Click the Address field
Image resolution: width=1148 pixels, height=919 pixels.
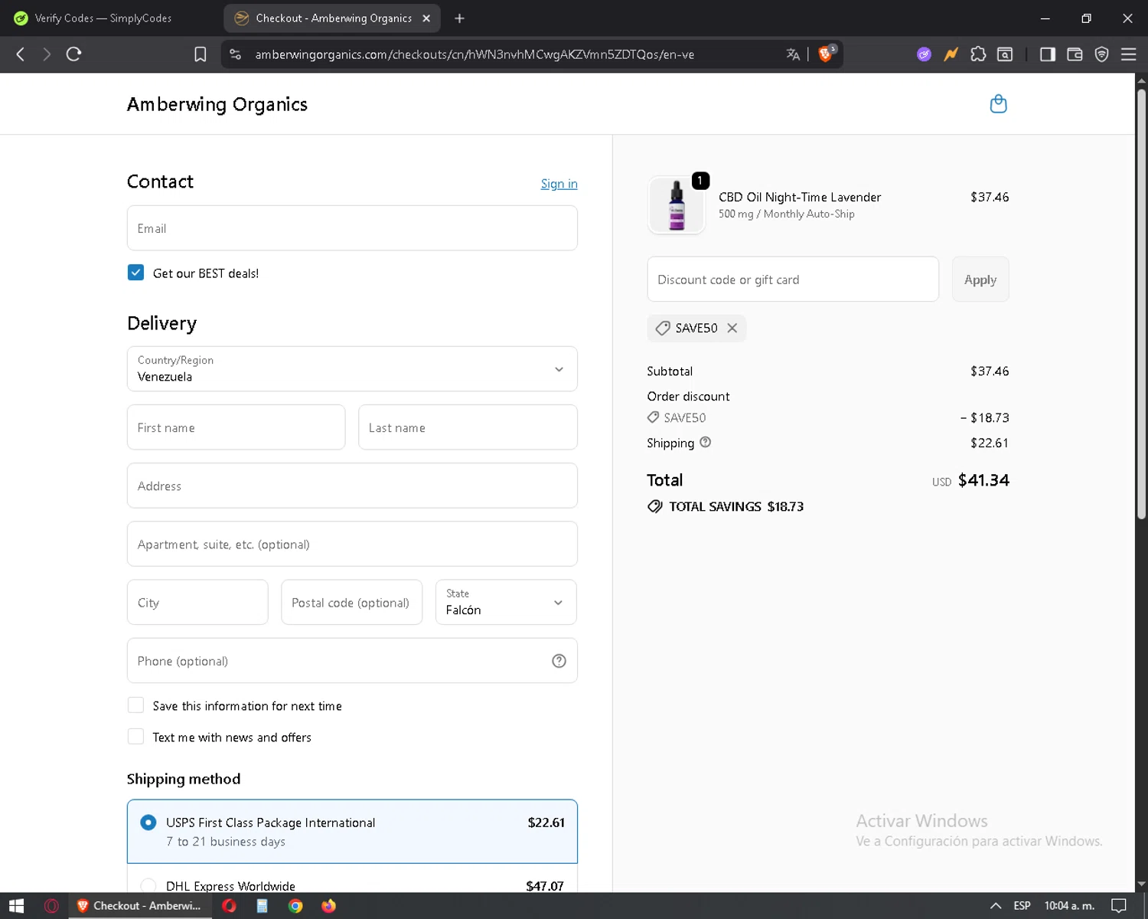tap(352, 486)
